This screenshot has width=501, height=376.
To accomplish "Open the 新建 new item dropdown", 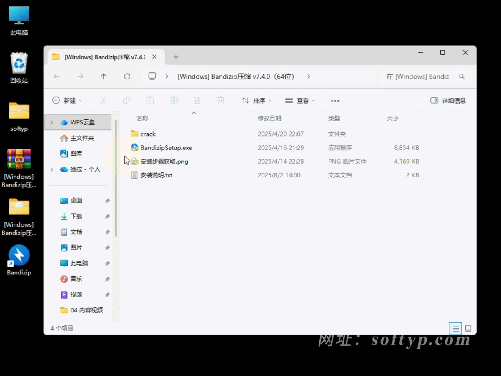I will pos(67,101).
